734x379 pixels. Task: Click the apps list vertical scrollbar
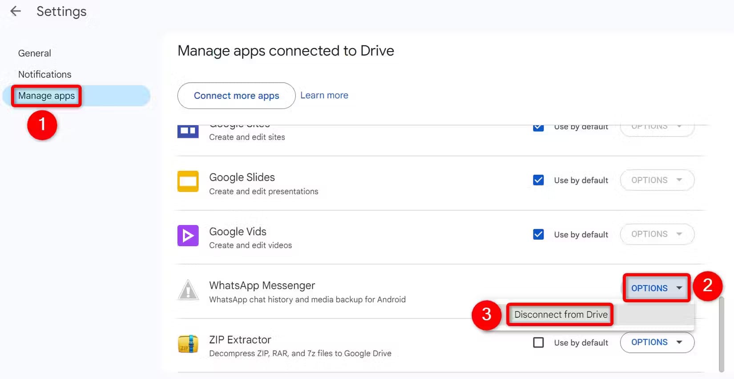click(x=721, y=334)
